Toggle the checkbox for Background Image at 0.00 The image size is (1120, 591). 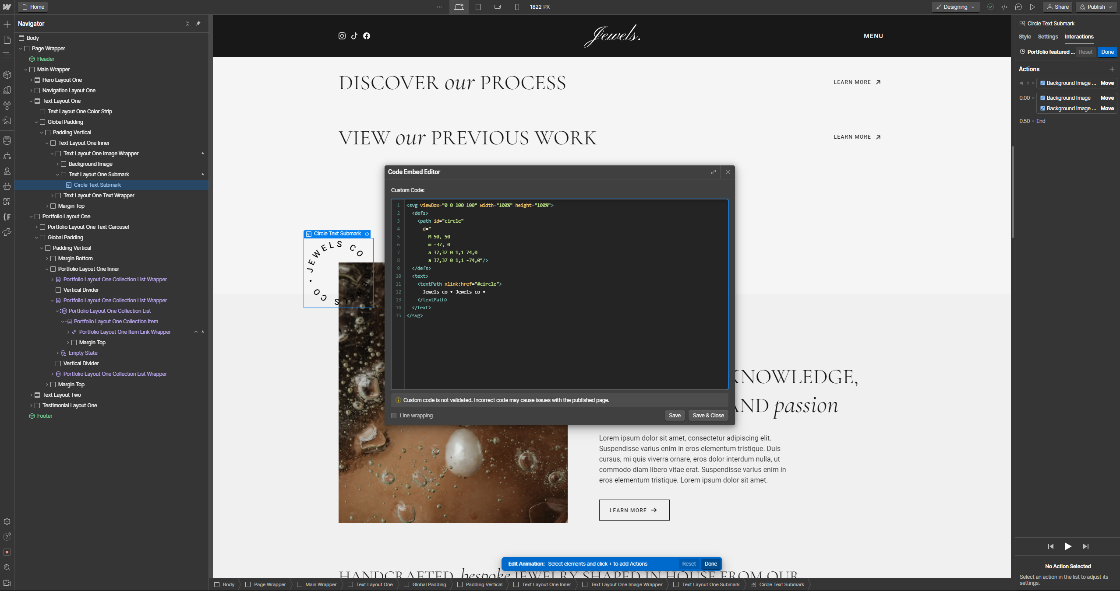click(1042, 98)
